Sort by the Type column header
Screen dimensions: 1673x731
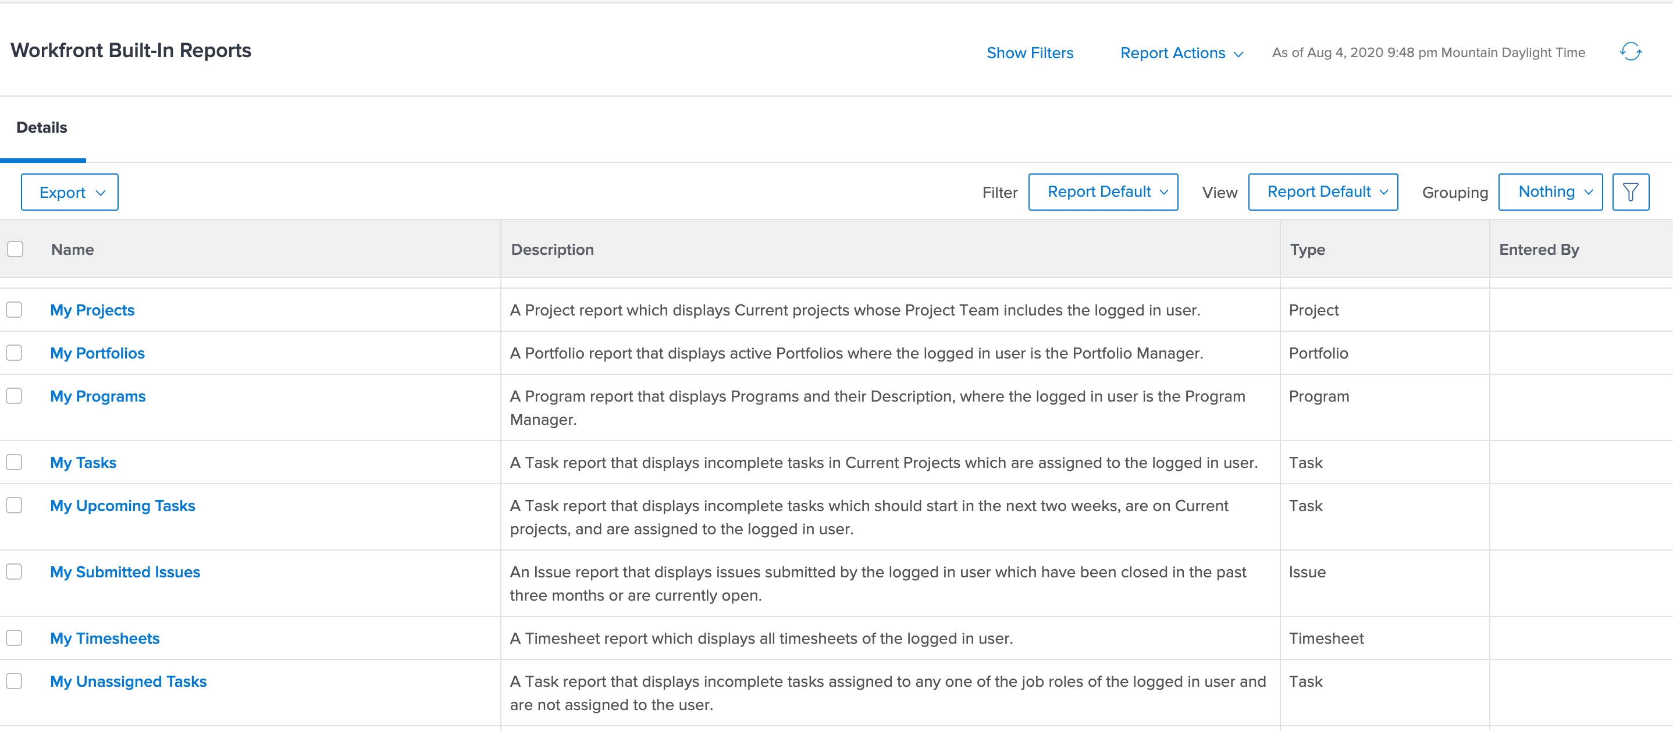(x=1307, y=250)
